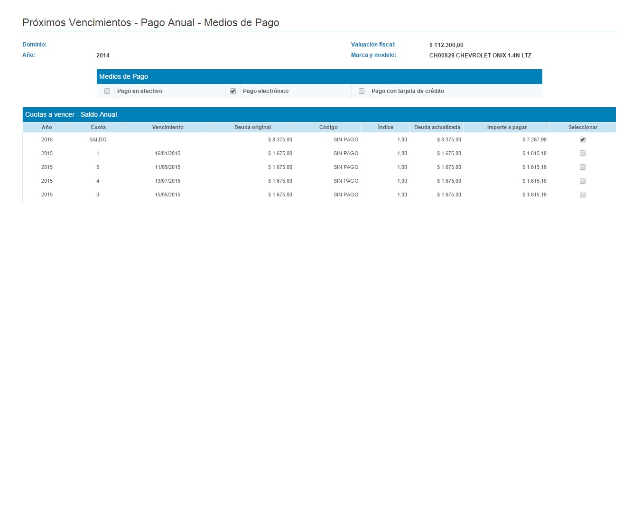Enable the Pago en efectivo checkbox
The image size is (632, 520).
click(x=107, y=91)
